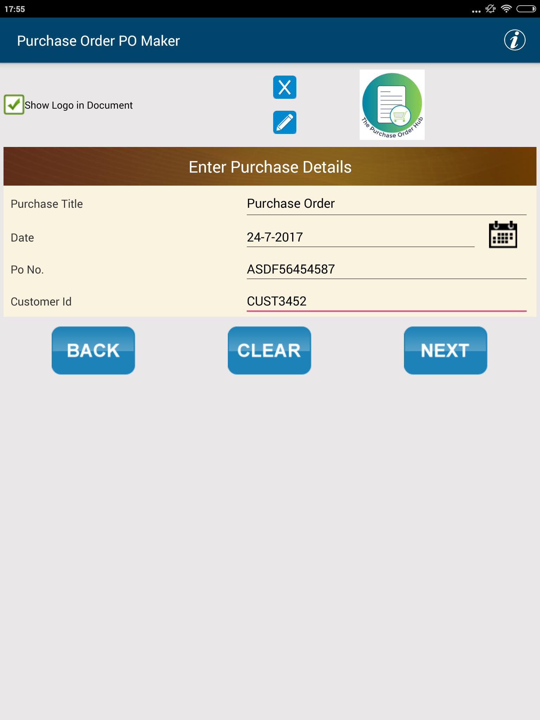This screenshot has width=540, height=720.
Task: Tap the BACK button
Action: [93, 351]
